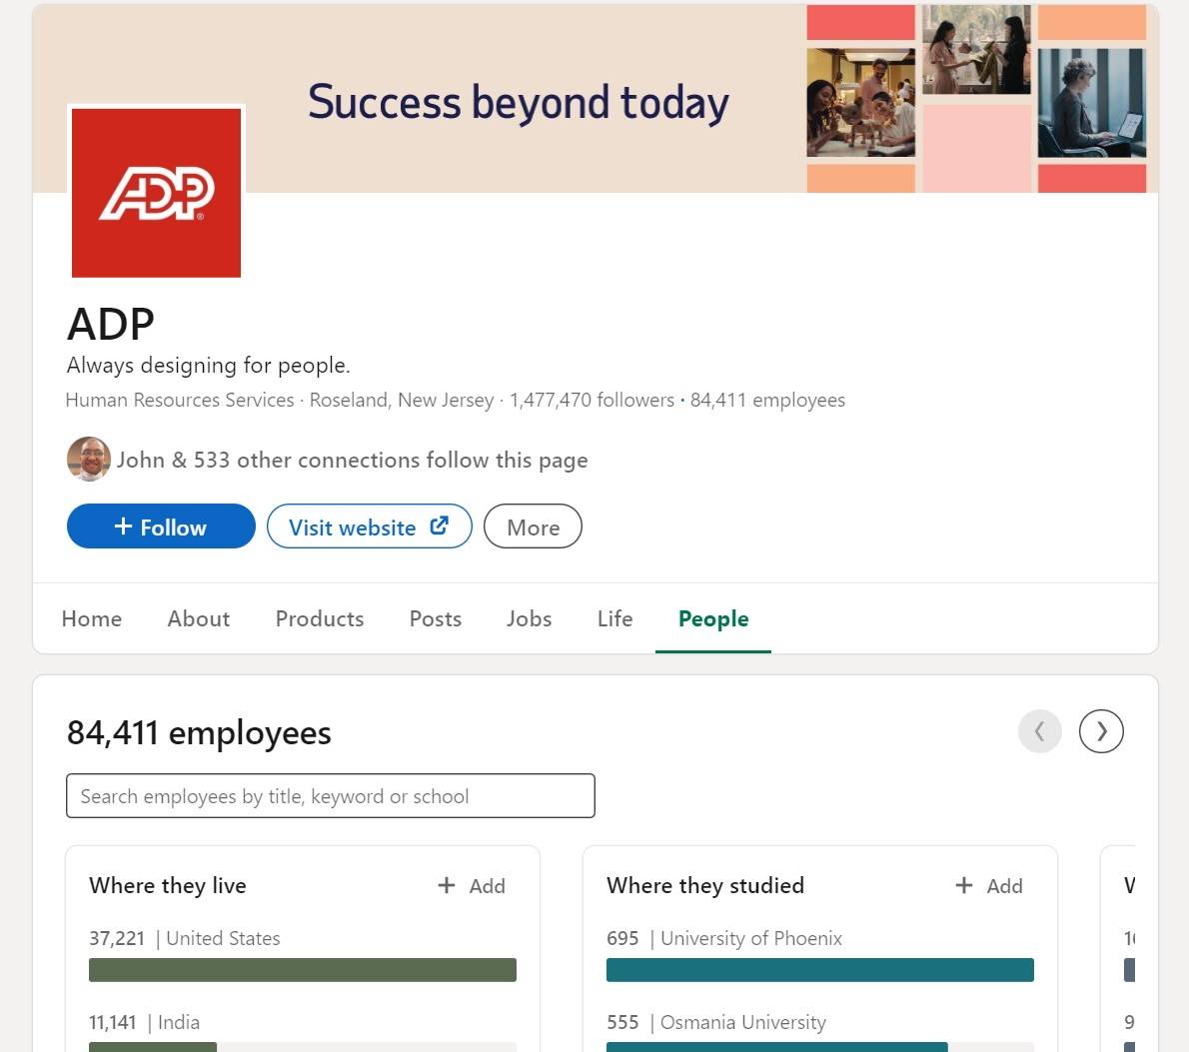Viewport: 1189px width, 1052px height.
Task: Switch to the Jobs tab
Action: tap(530, 619)
